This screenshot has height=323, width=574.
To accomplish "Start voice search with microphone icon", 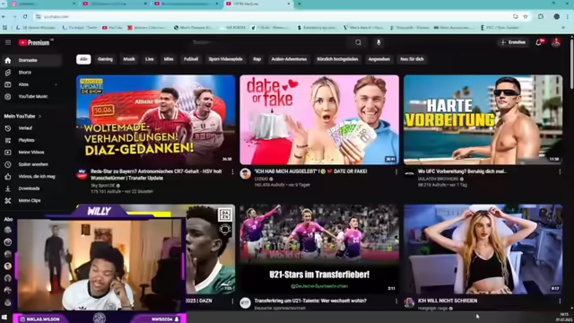I will click(x=378, y=42).
